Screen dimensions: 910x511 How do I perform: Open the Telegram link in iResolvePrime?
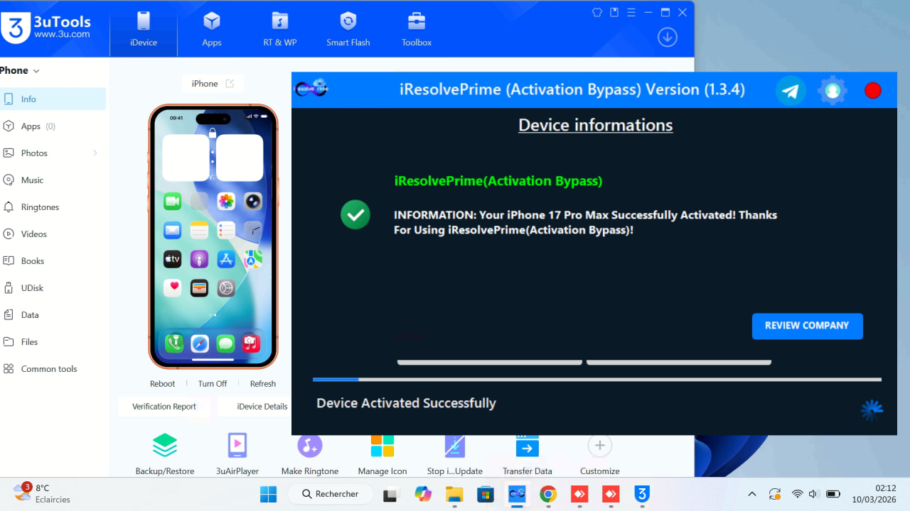790,90
